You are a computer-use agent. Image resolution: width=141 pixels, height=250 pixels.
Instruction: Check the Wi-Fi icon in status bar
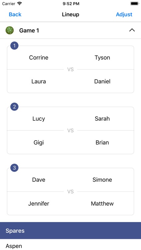click(x=19, y=4)
